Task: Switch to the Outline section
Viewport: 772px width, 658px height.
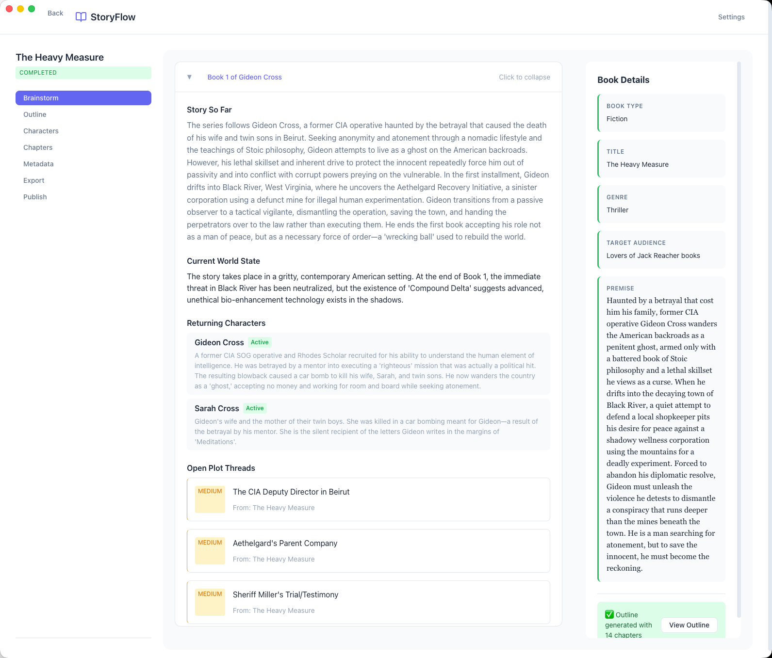Action: 35,114
